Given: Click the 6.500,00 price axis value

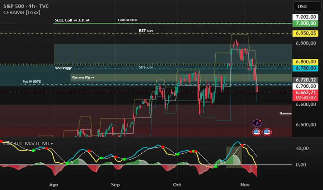Looking at the screenshot, I should click(306, 125).
